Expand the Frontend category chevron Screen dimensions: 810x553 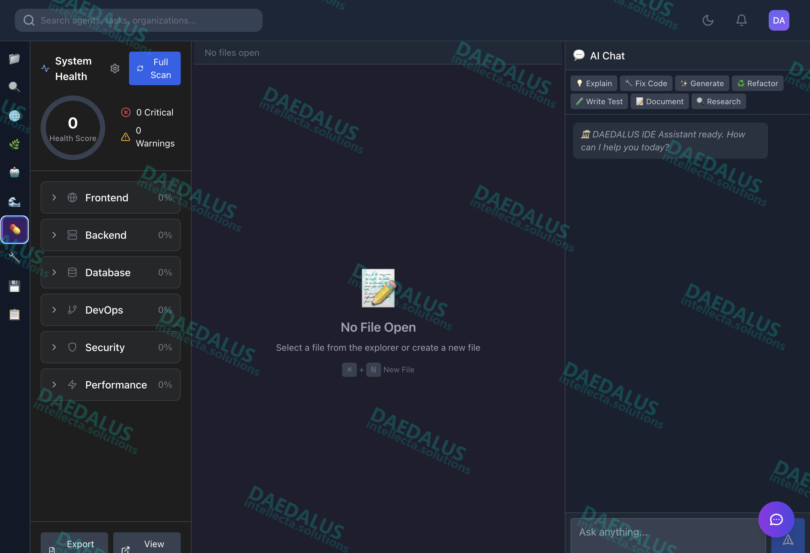coord(54,197)
